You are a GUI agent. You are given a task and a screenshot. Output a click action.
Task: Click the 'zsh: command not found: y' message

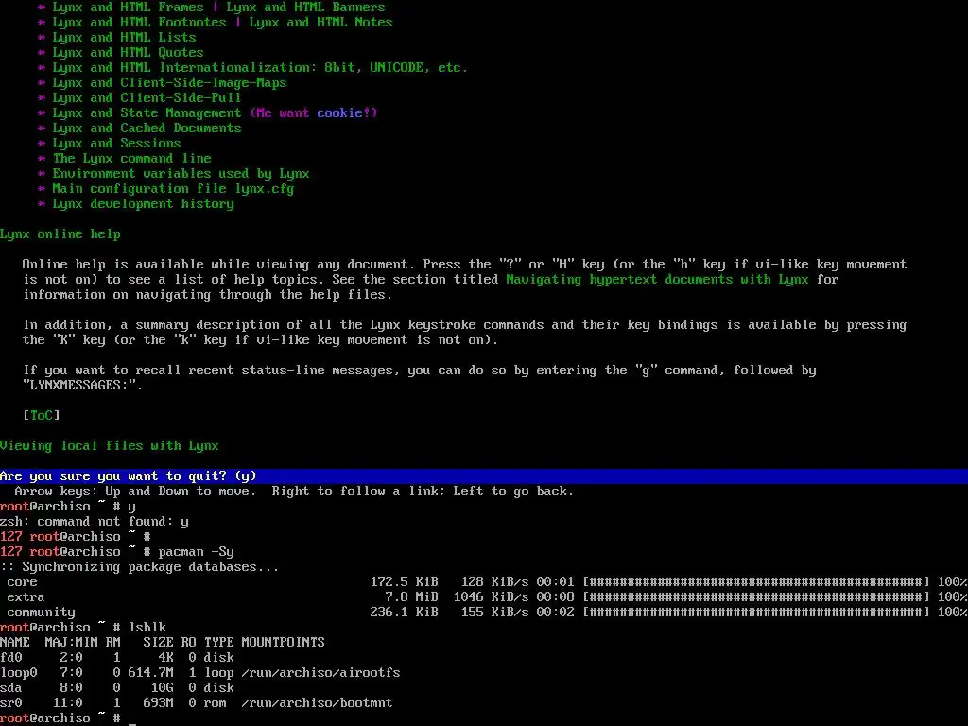click(95, 522)
